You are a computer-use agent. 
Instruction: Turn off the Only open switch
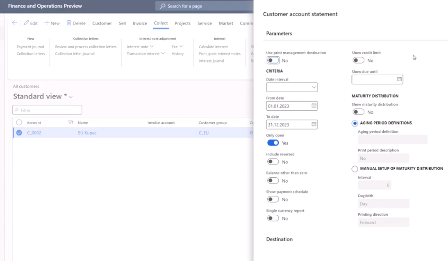click(x=273, y=143)
